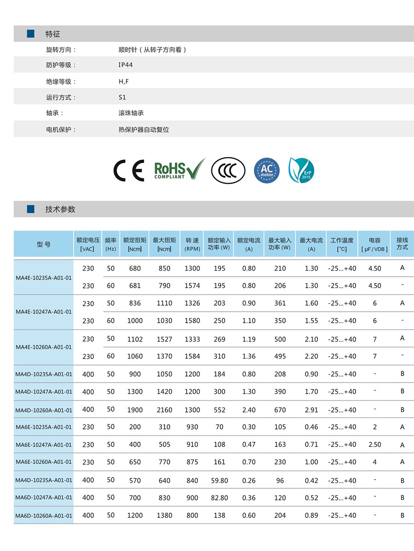The height and width of the screenshot is (551, 414).
Task: Click the blue square beside 特征 heading
Action: tap(31, 34)
